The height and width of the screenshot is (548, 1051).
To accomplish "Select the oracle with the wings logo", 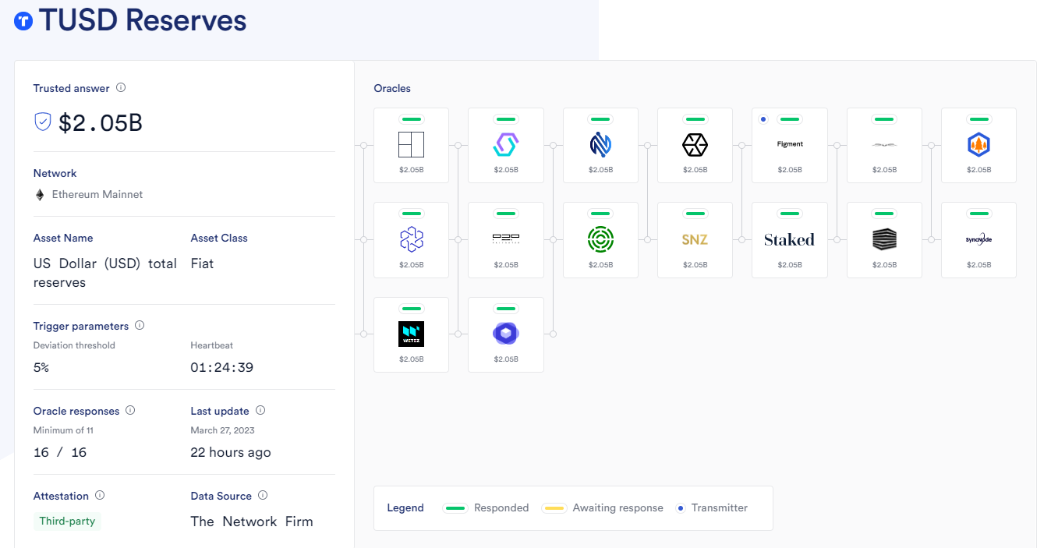I will click(884, 144).
